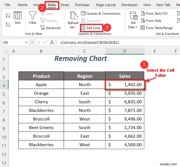The image size is (180, 167).
Task: Select cell with $6,835.00
Action: coord(125,102)
